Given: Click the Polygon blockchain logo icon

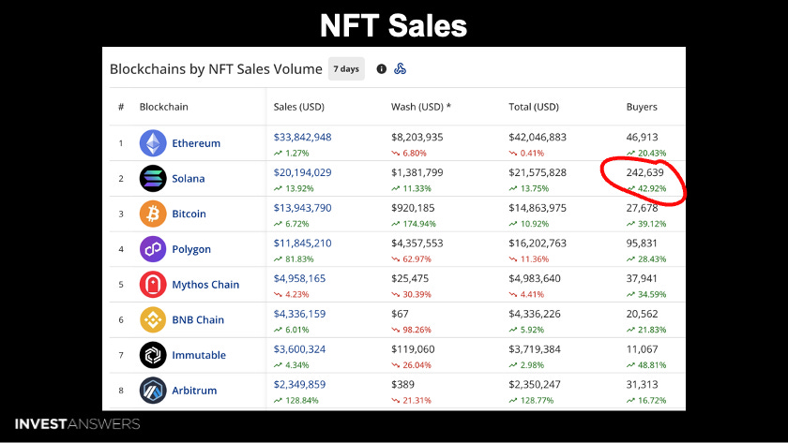Looking at the screenshot, I should 153,249.
